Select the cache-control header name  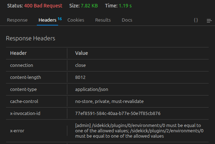(24, 102)
